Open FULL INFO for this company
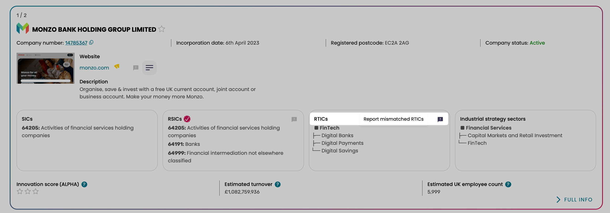This screenshot has width=610, height=213. [x=574, y=200]
